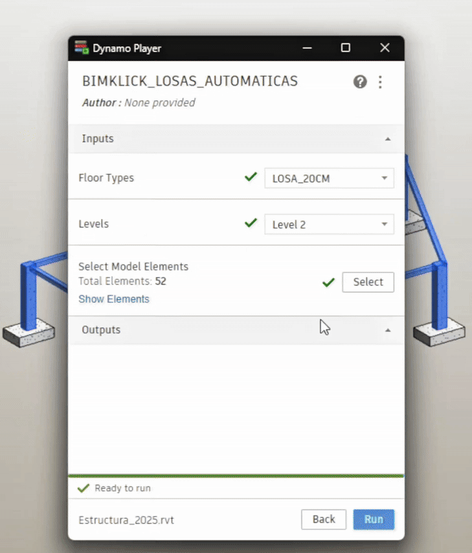Viewport: 472px width, 553px height.
Task: Click the Author: None provided text
Action: [x=139, y=102]
